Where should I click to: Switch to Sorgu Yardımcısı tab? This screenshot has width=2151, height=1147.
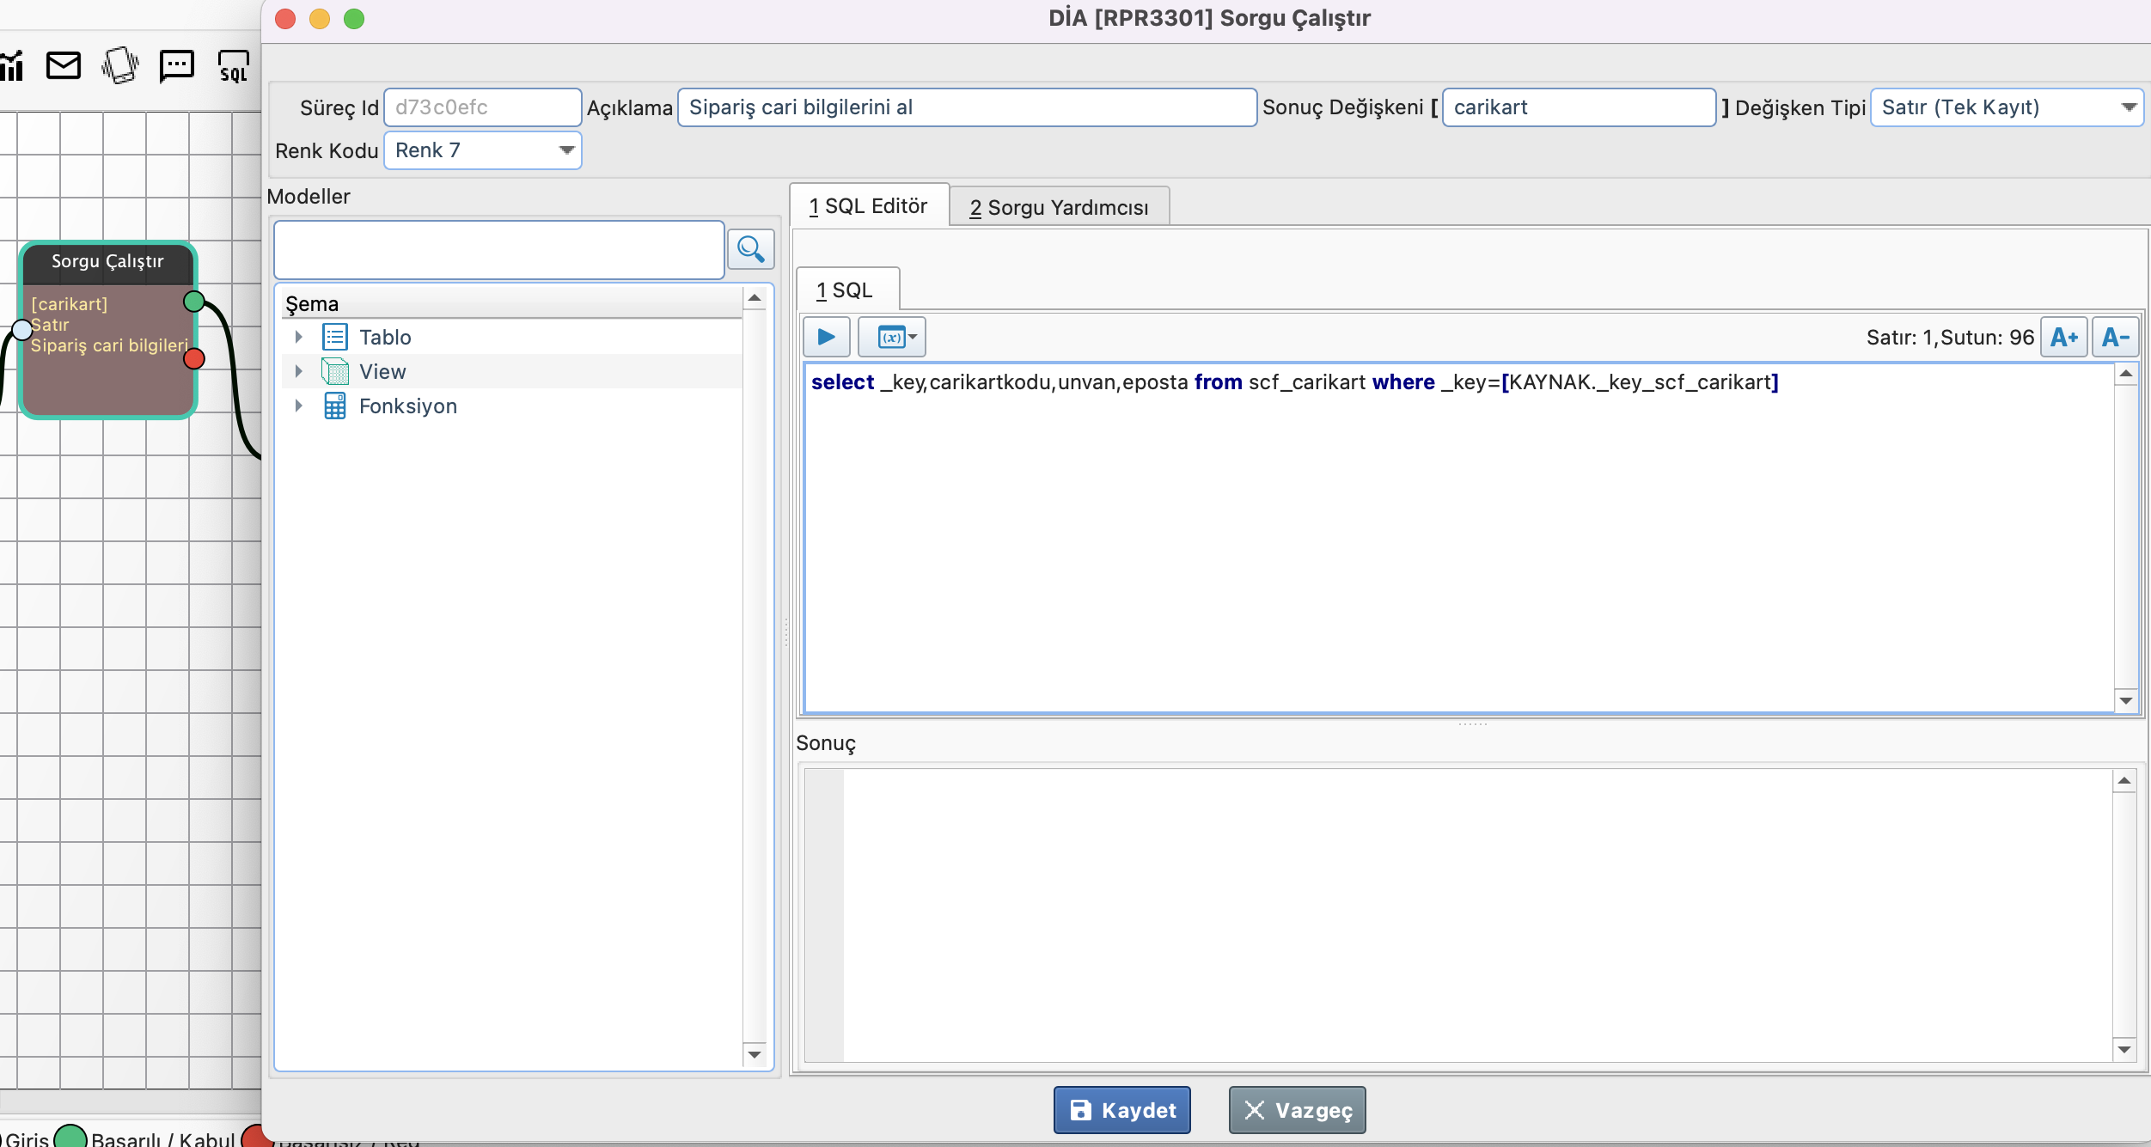pyautogui.click(x=1058, y=207)
